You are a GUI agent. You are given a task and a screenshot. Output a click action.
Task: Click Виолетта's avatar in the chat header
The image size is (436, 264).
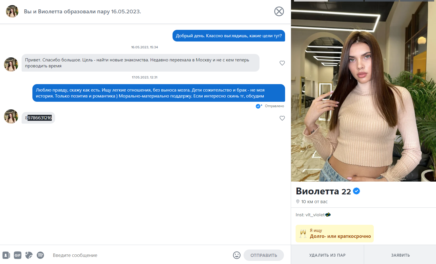12,11
